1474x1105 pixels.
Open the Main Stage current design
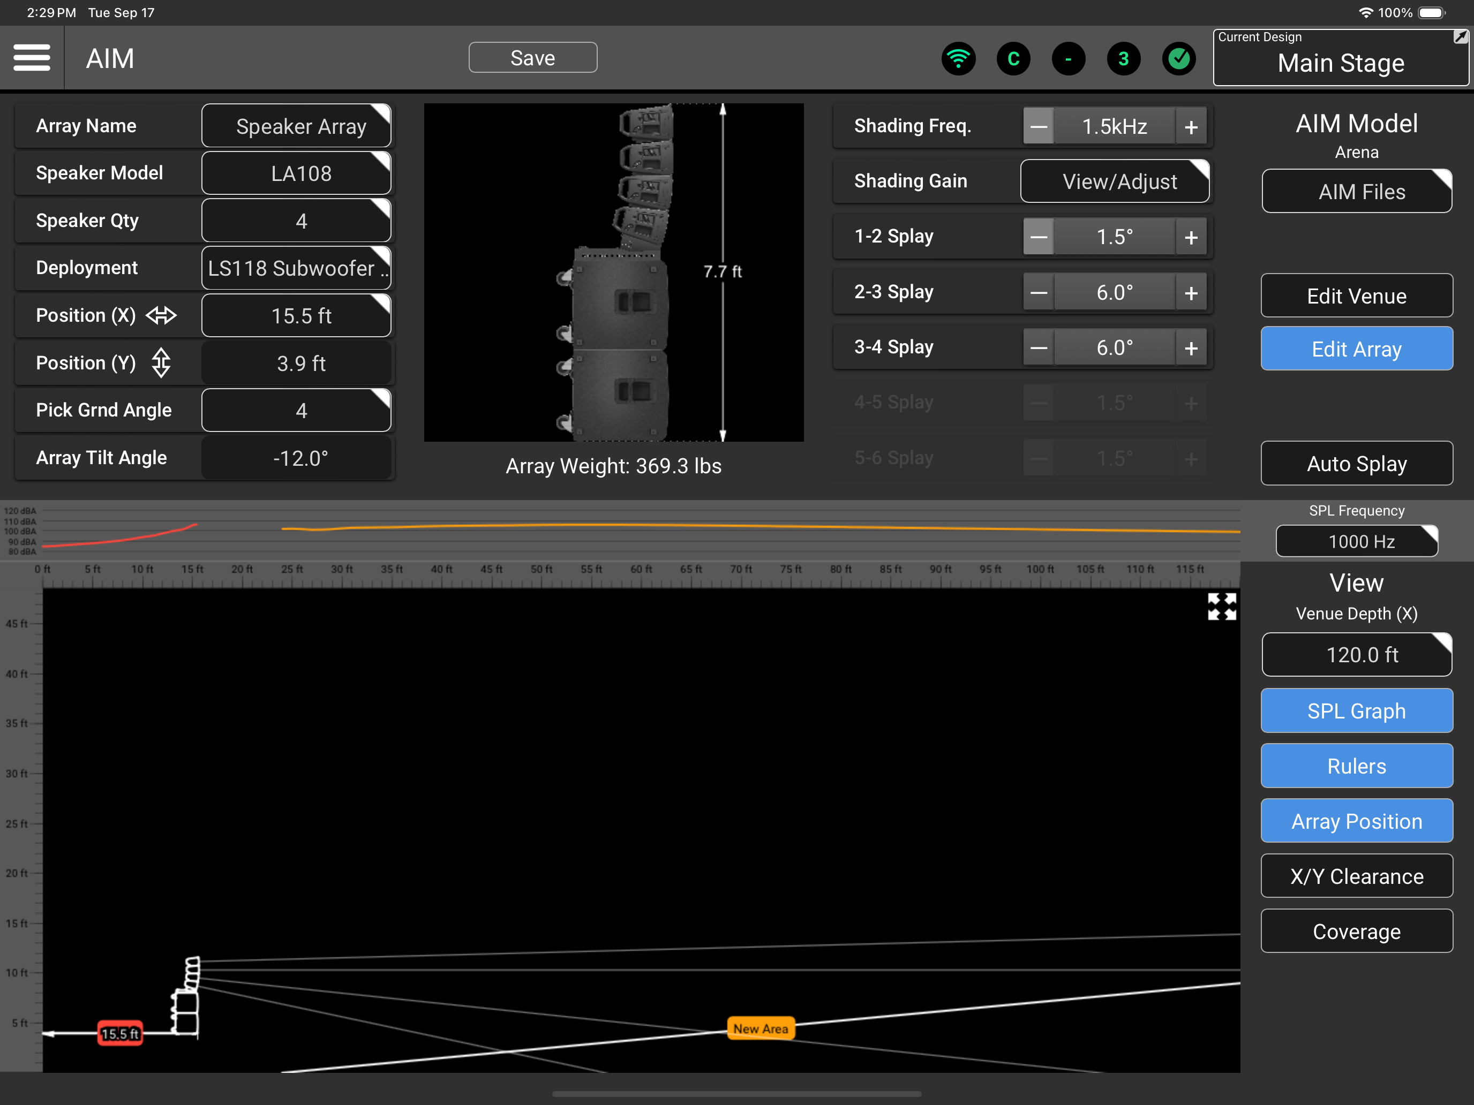point(1341,58)
